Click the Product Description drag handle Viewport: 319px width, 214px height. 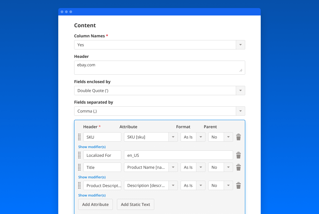(x=79, y=185)
